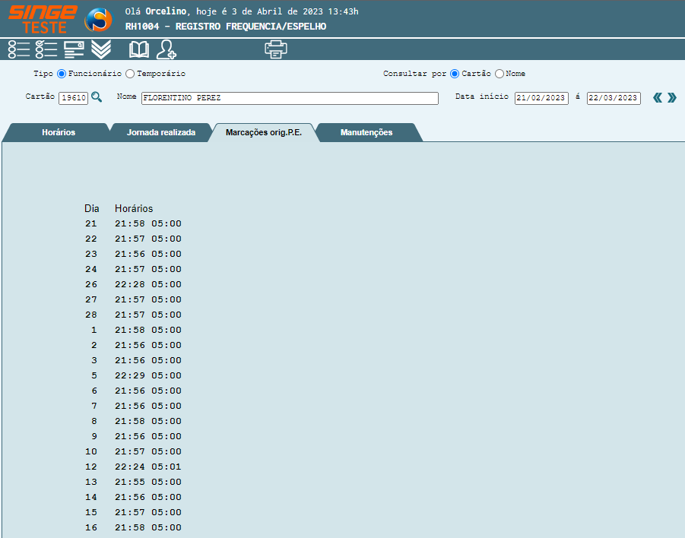Click day 7 row time 21:56
The width and height of the screenshot is (685, 538).
click(x=130, y=406)
